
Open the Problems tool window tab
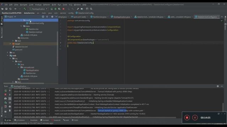(20, 120)
